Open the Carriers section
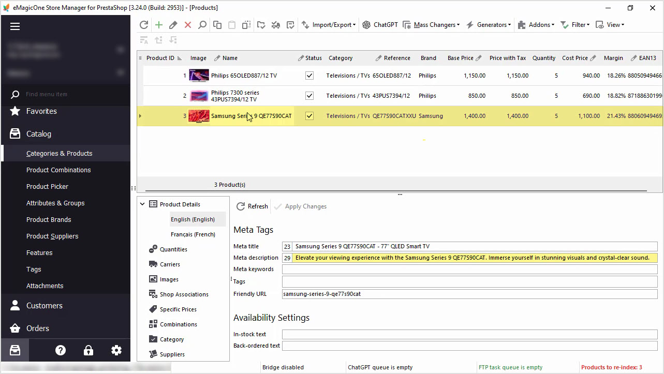The width and height of the screenshot is (664, 374). 165,264
